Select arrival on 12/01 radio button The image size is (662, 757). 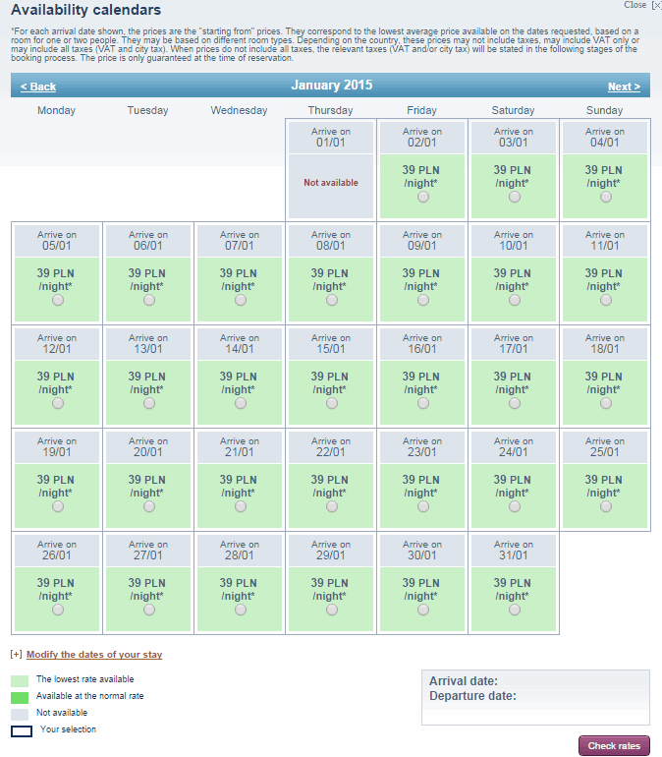pyautogui.click(x=58, y=404)
